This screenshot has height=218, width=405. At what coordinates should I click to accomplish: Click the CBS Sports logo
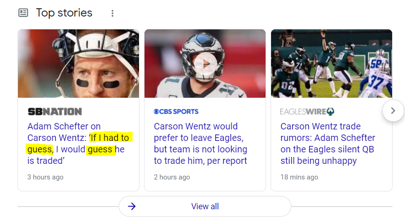176,112
